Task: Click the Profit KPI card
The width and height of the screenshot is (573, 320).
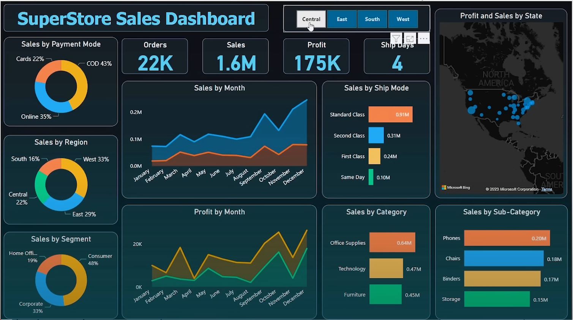Action: [x=316, y=56]
